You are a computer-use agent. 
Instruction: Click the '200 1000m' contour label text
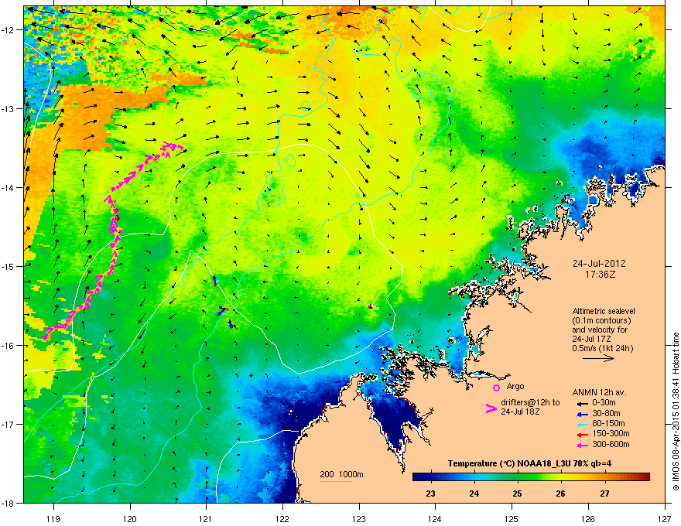pyautogui.click(x=341, y=474)
